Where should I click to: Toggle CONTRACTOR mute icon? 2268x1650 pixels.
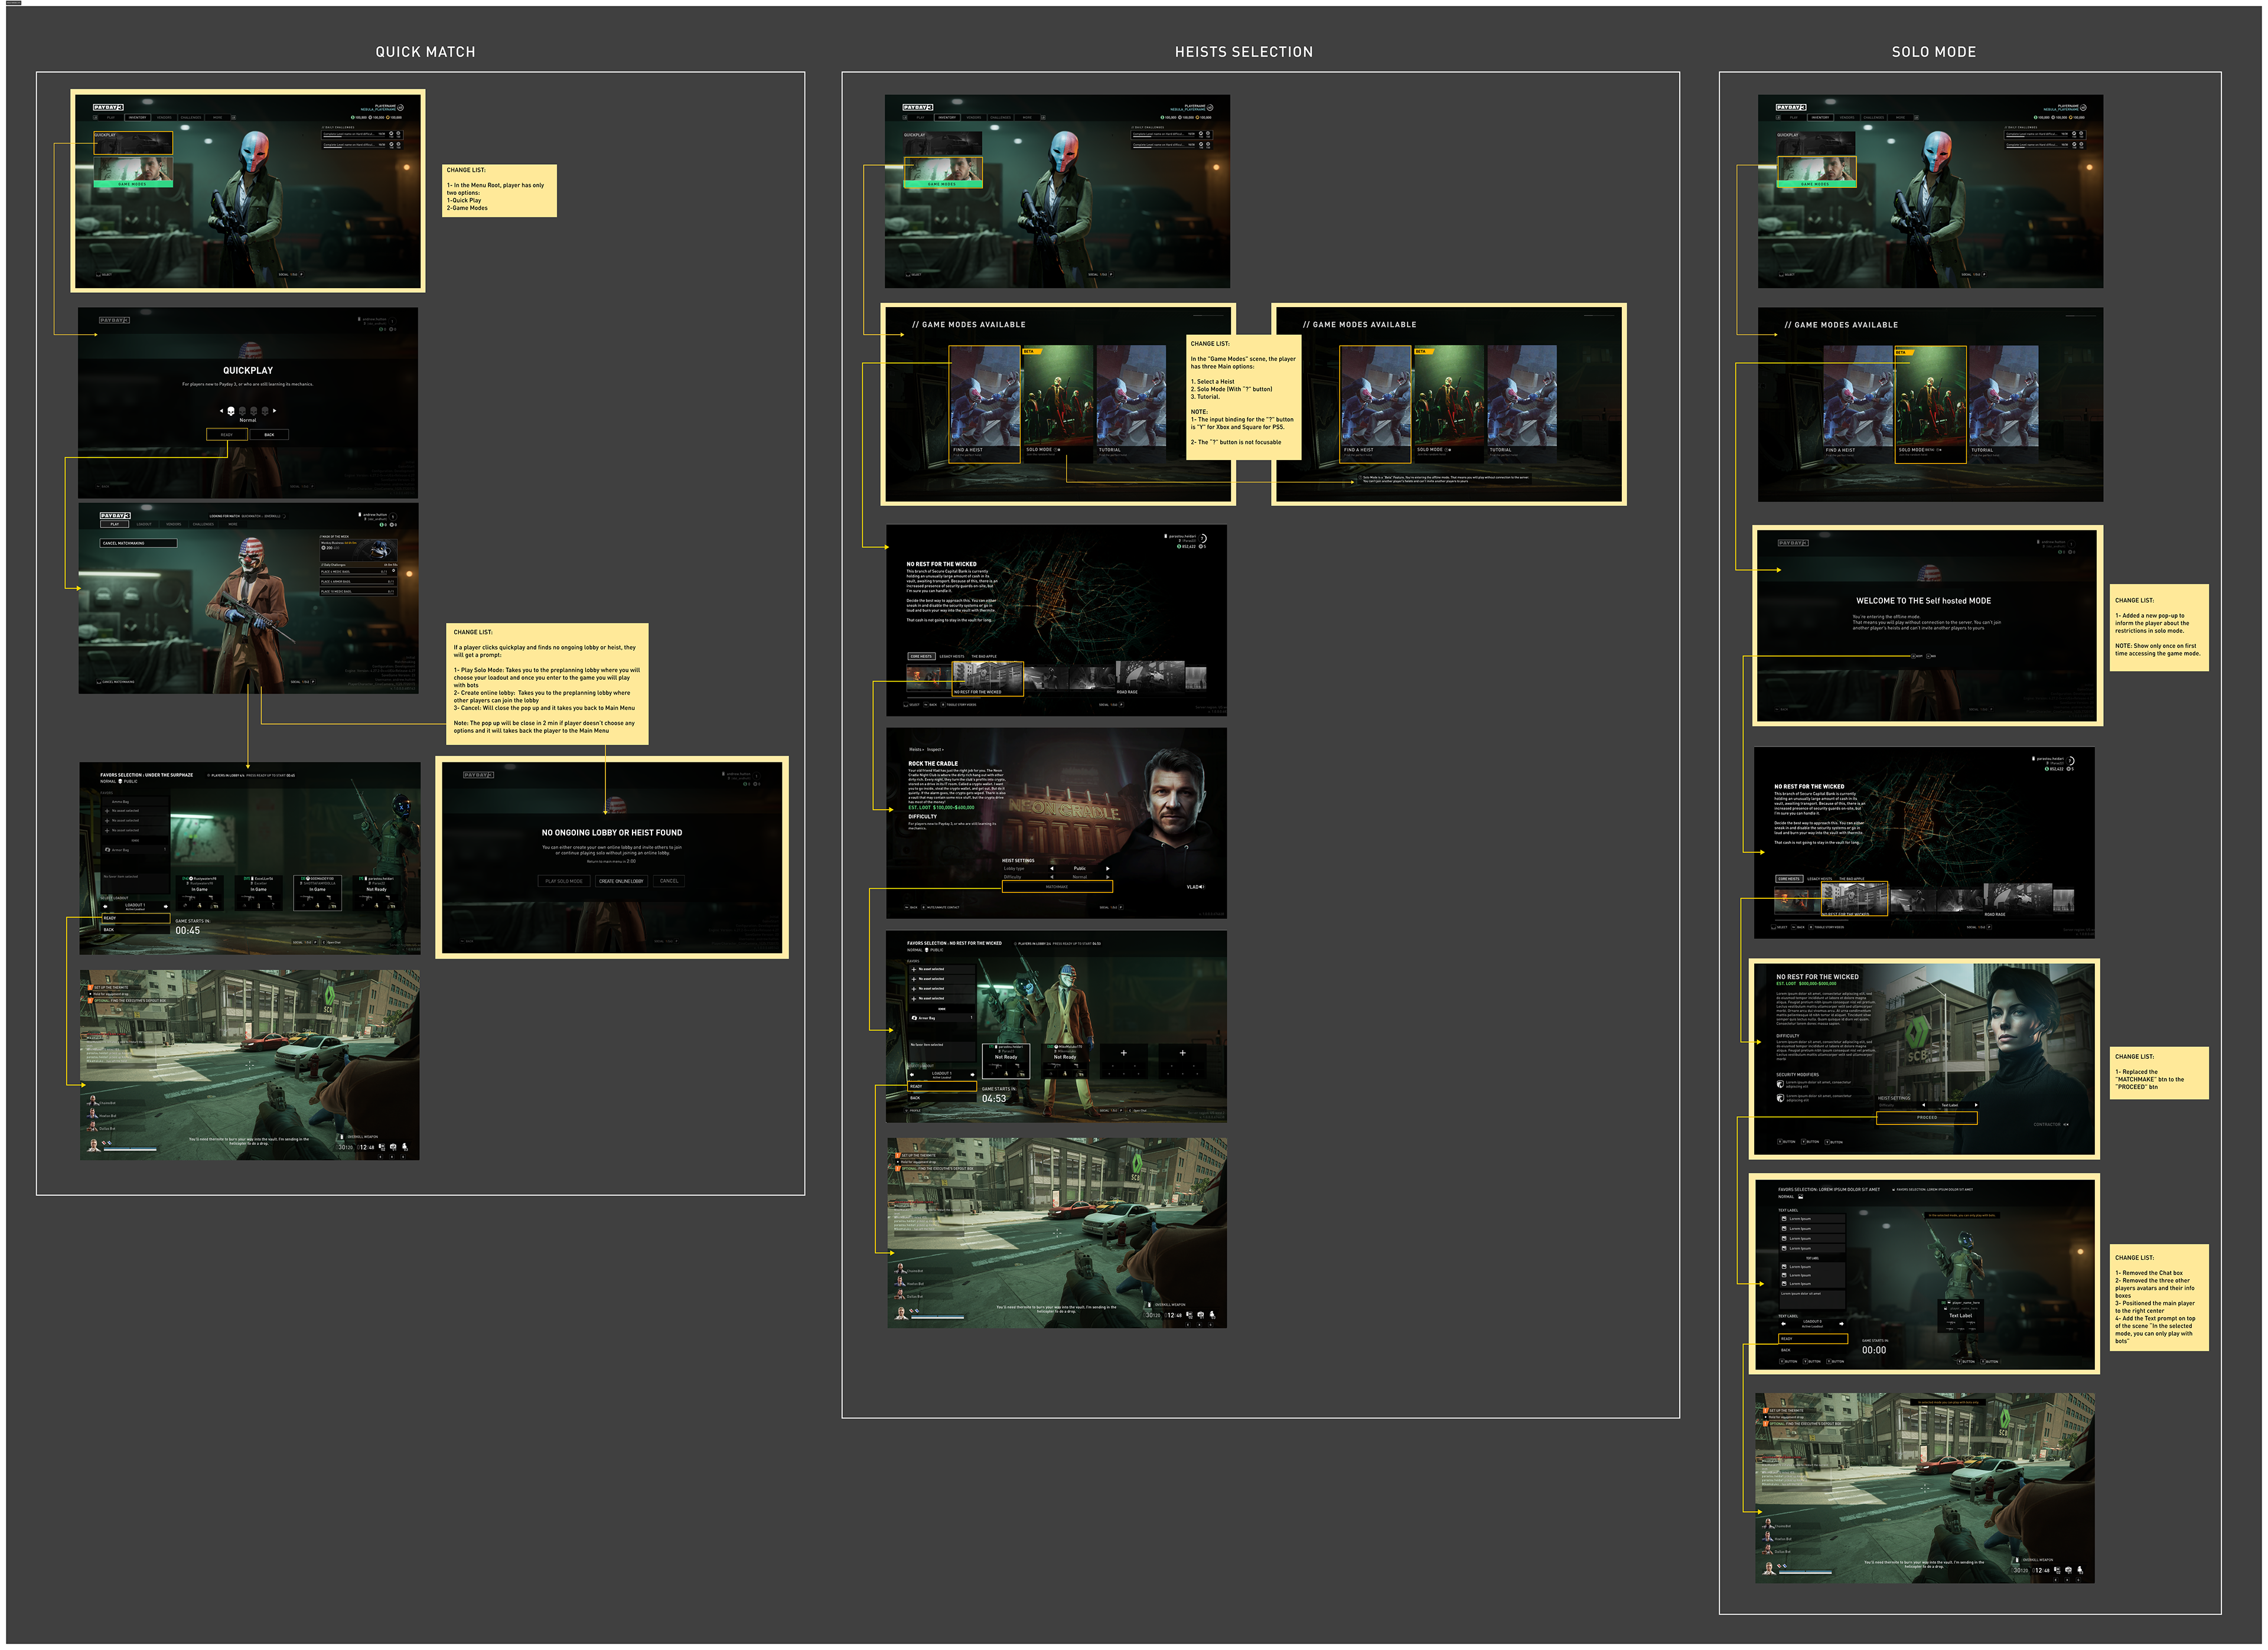(2067, 1124)
